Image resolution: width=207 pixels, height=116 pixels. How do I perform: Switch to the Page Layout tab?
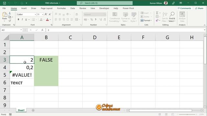(47, 8)
